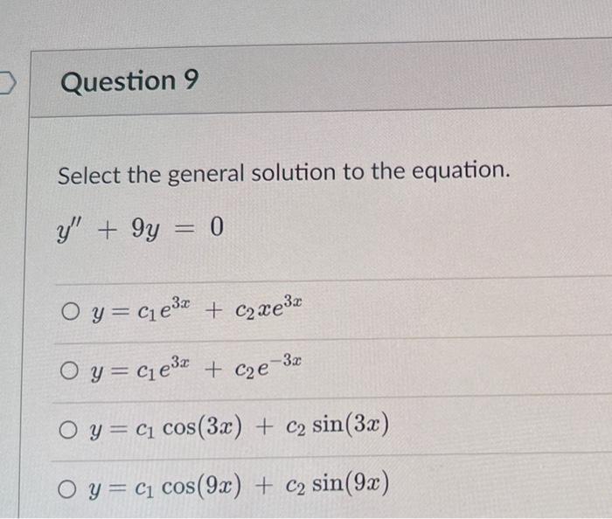Click the equation y'' + 9y = 0
The height and width of the screenshot is (519, 612).
point(141,229)
